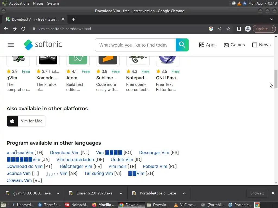Expand options for PortableApps download
Image resolution: width=278 pixels, height=208 pixels.
click(184, 193)
